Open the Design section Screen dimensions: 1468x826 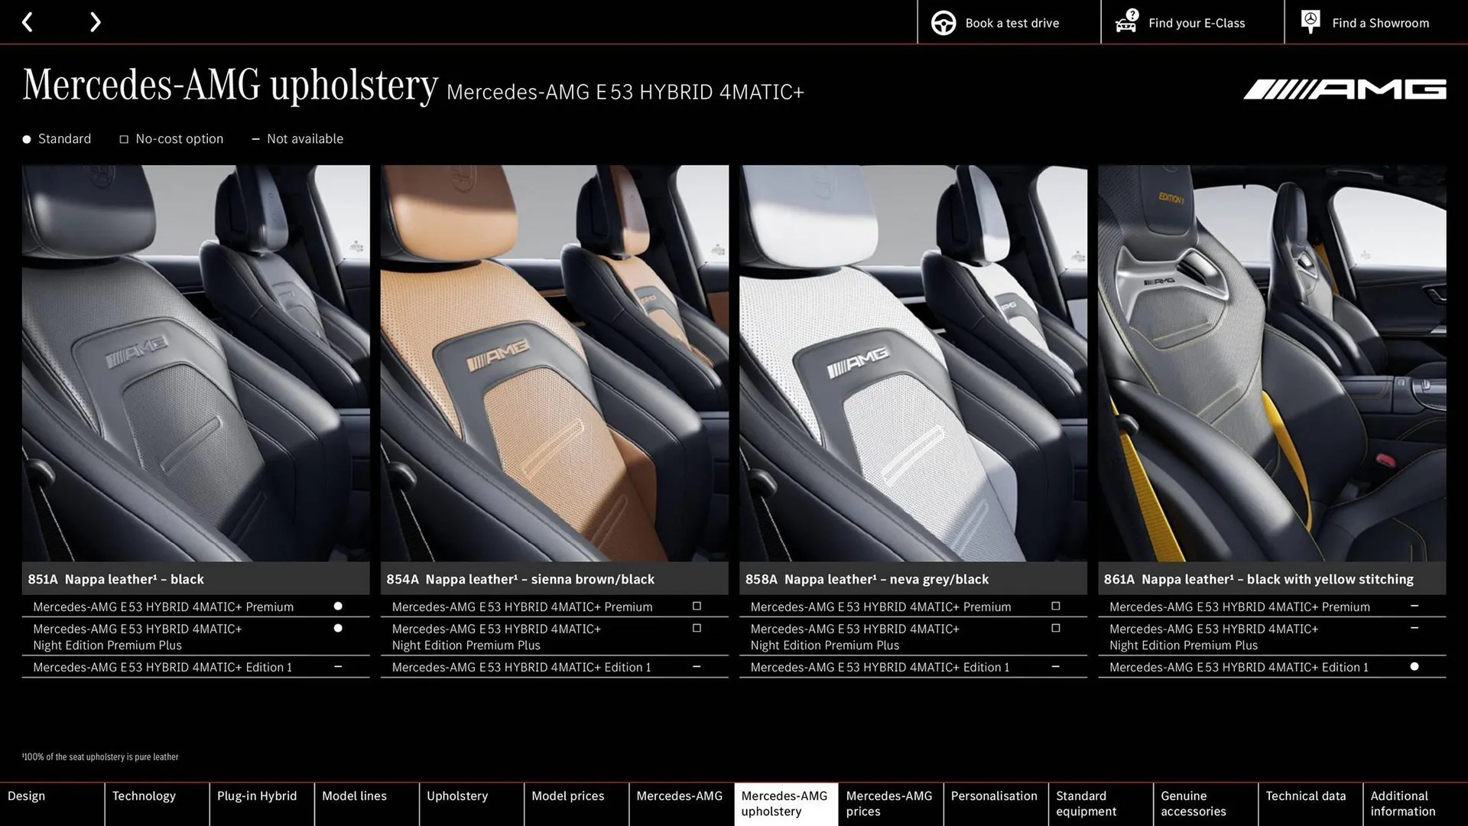pyautogui.click(x=26, y=795)
